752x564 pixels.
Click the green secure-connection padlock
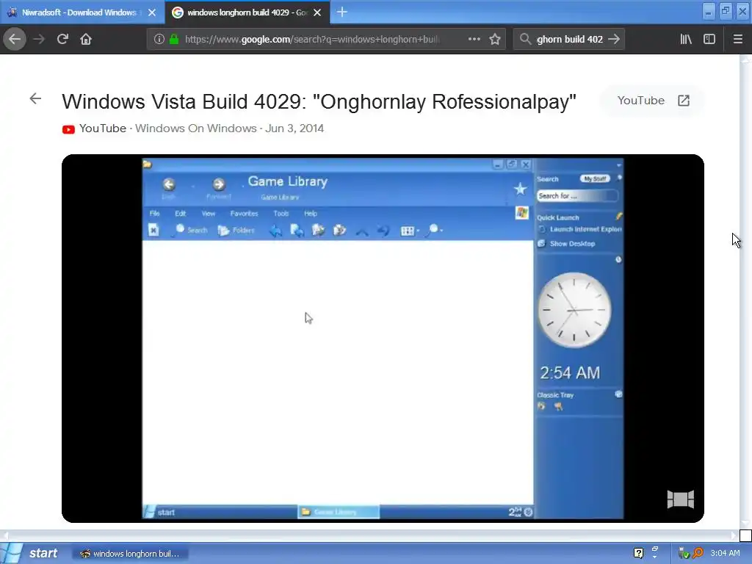point(174,39)
